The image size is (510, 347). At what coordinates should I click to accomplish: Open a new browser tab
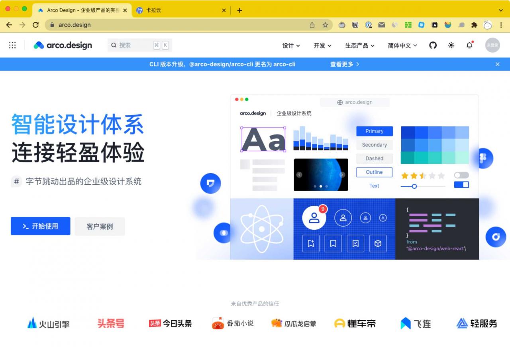pos(239,10)
